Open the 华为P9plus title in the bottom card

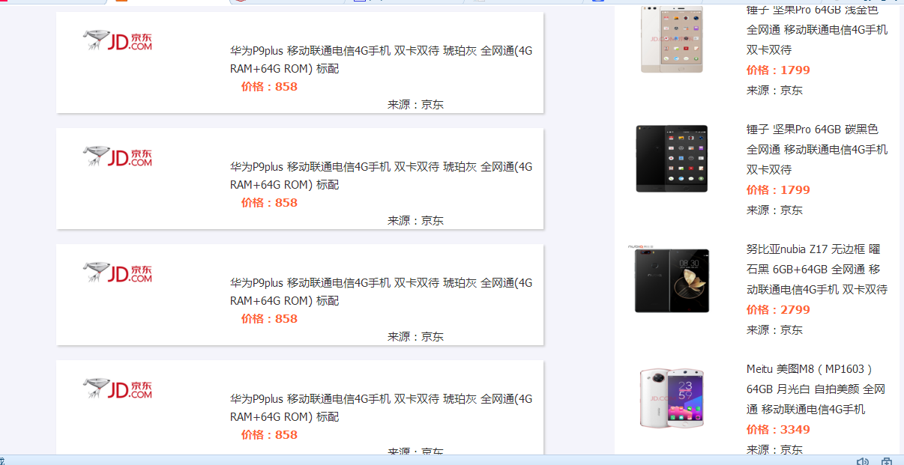tap(381, 408)
